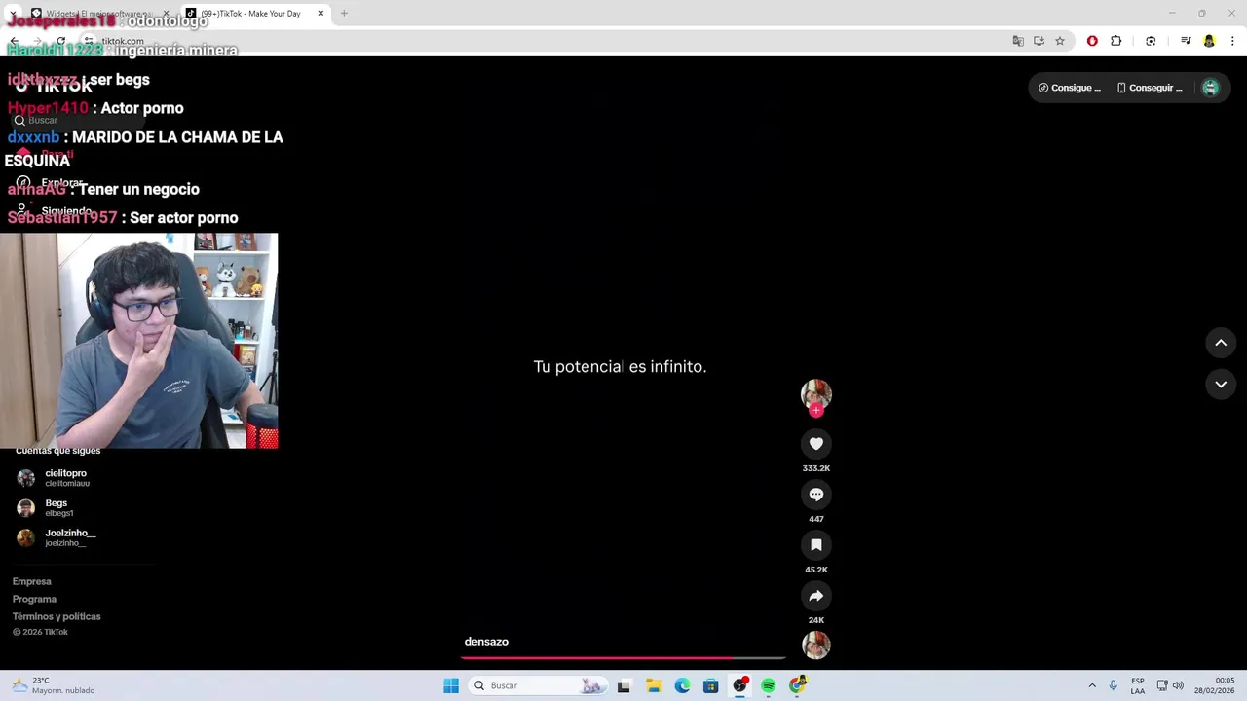Reload the page
Viewport: 1247px width, 701px height.
pyautogui.click(x=60, y=41)
